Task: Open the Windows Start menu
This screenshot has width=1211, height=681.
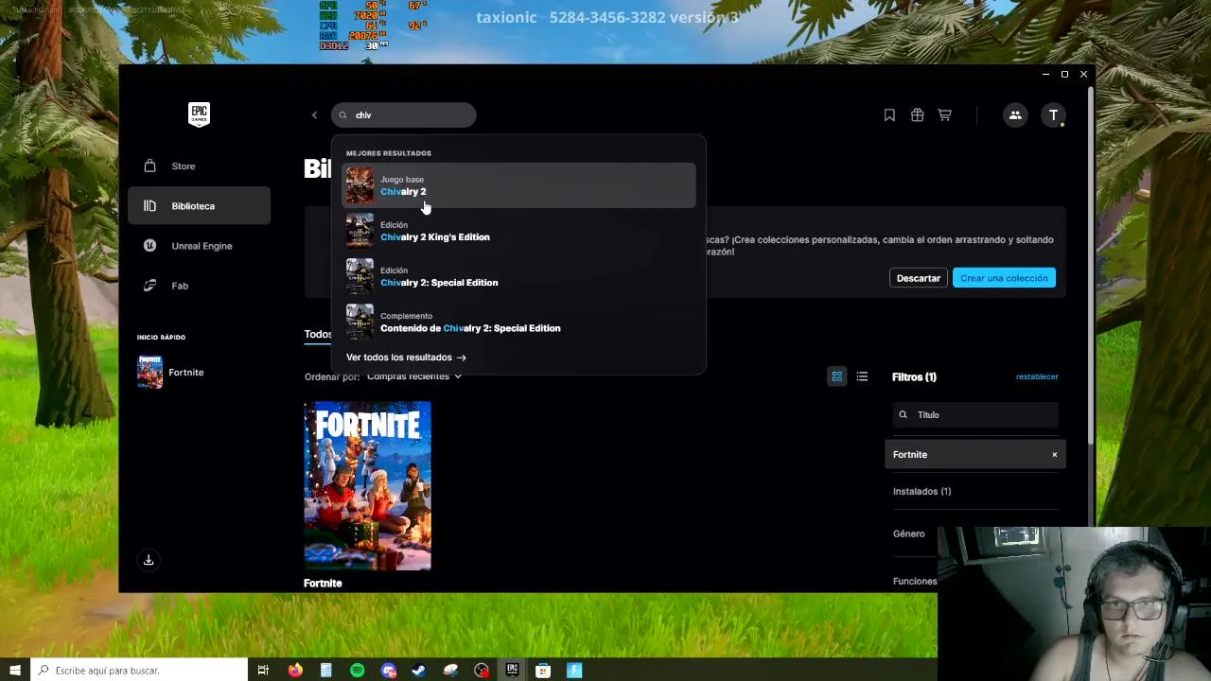Action: (14, 670)
